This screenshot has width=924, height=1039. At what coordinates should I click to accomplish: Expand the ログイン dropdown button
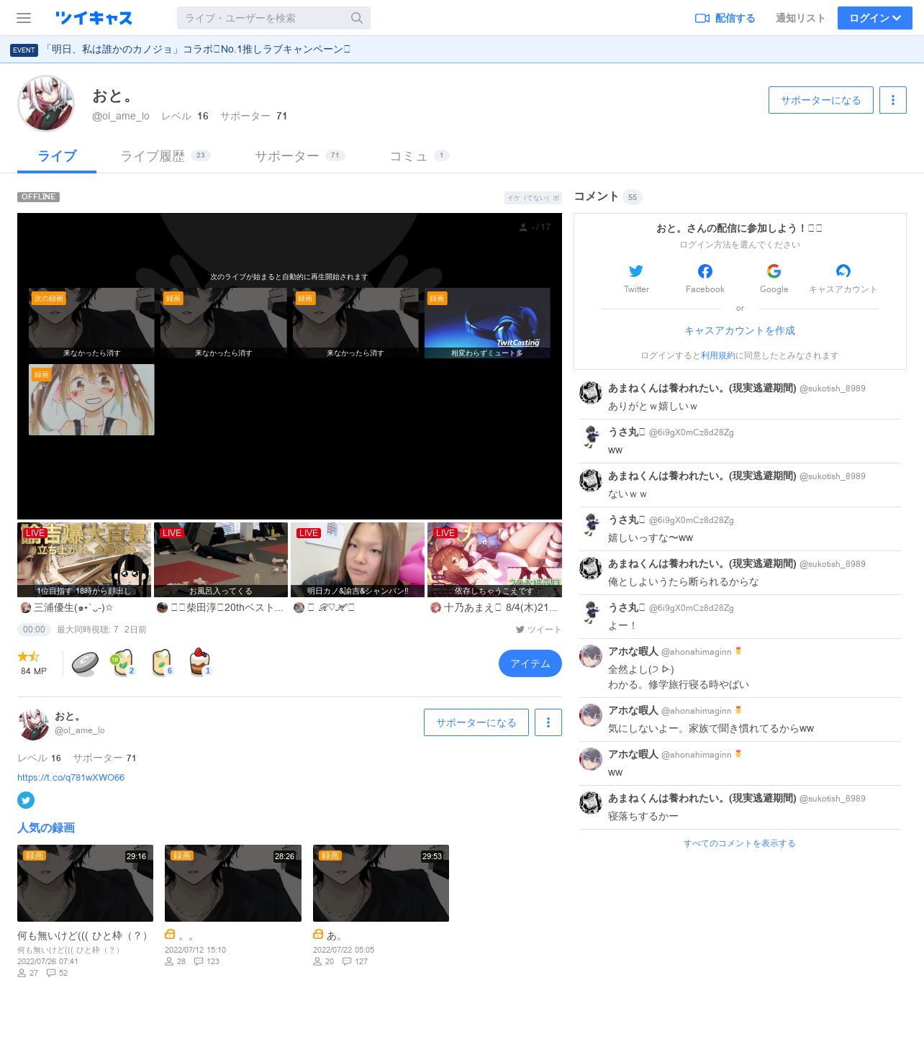click(x=875, y=18)
